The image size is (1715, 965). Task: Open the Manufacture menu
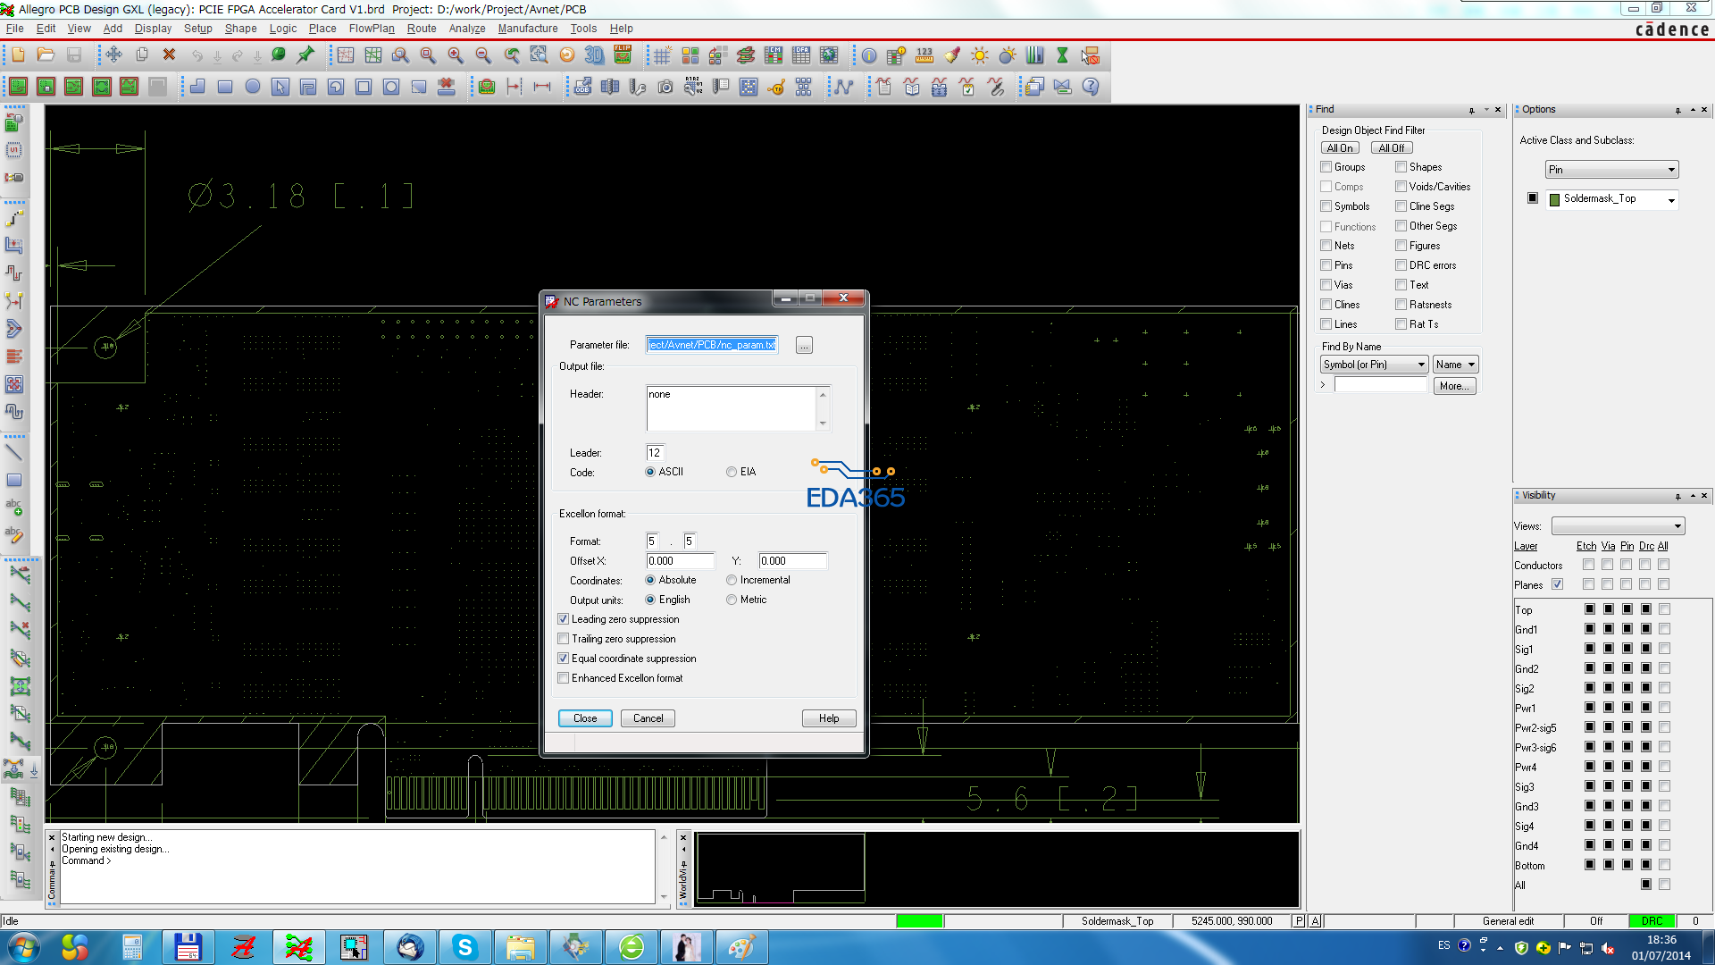[x=527, y=29]
